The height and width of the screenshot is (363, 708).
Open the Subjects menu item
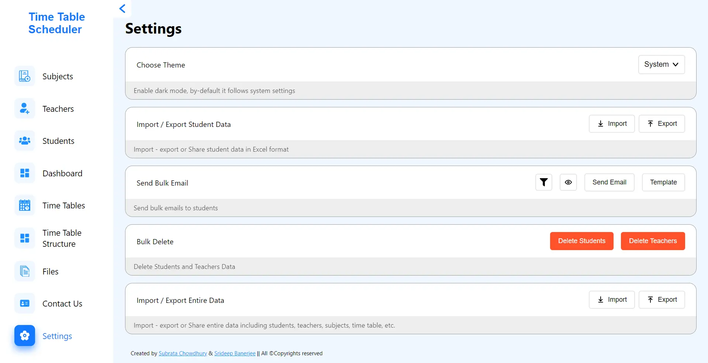pyautogui.click(x=58, y=76)
